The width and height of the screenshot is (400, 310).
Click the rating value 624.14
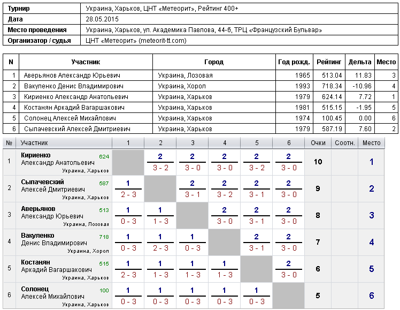[332, 97]
